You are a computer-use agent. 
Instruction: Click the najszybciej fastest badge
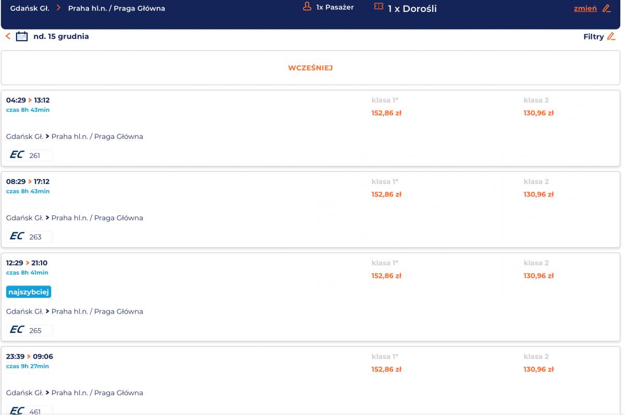29,292
